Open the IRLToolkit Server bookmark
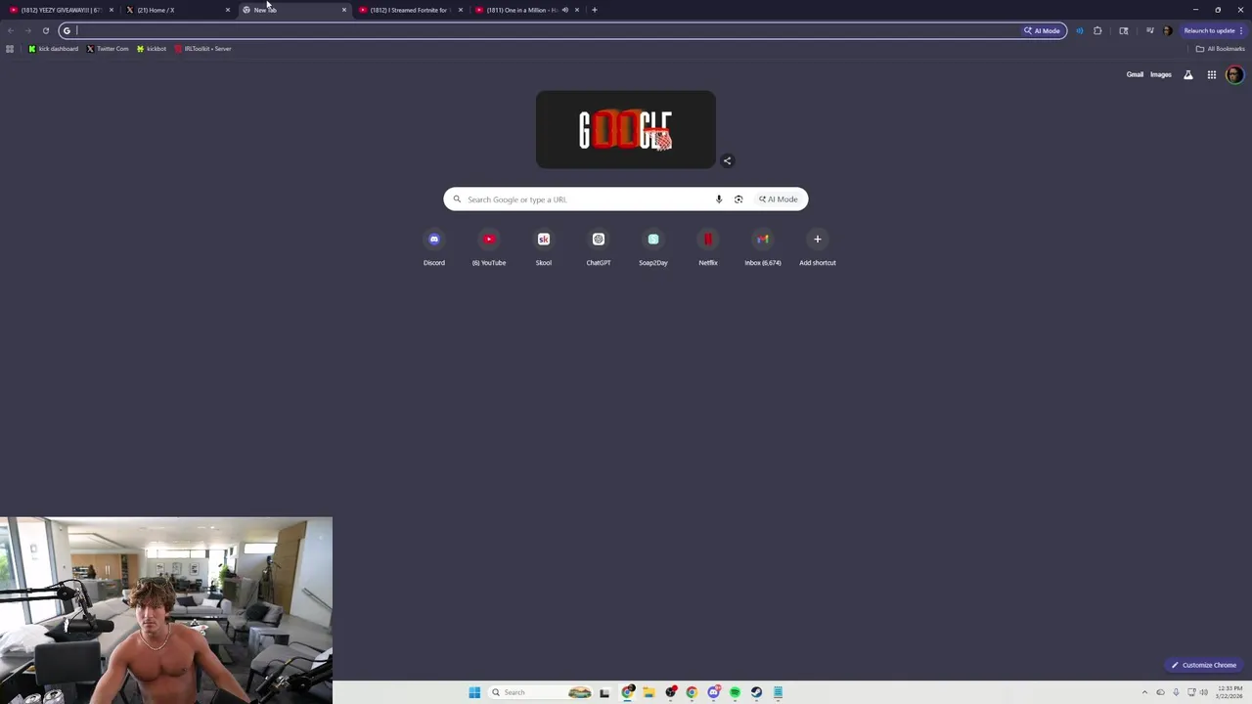Screen dimensions: 1252x704 202,49
